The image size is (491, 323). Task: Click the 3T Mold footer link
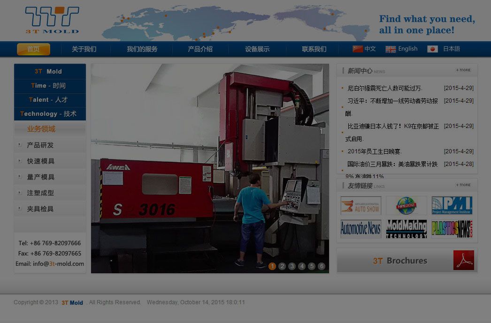tap(72, 303)
